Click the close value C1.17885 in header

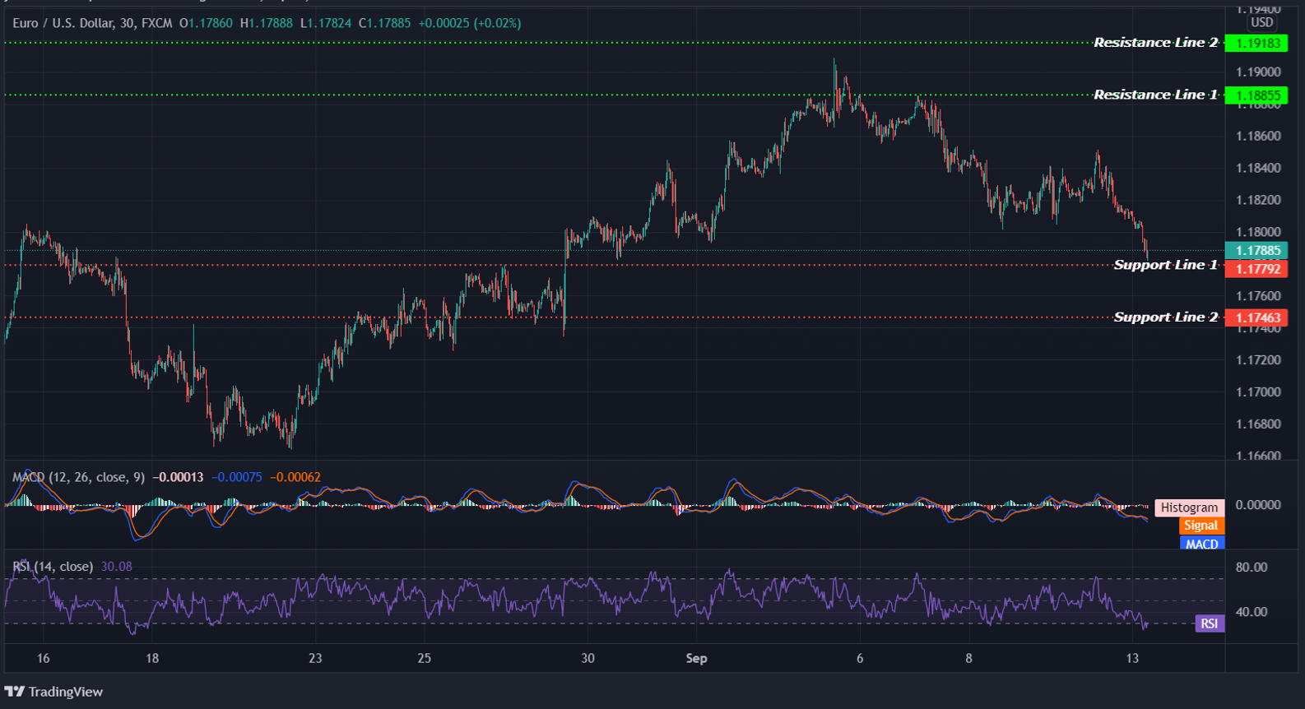tap(384, 23)
